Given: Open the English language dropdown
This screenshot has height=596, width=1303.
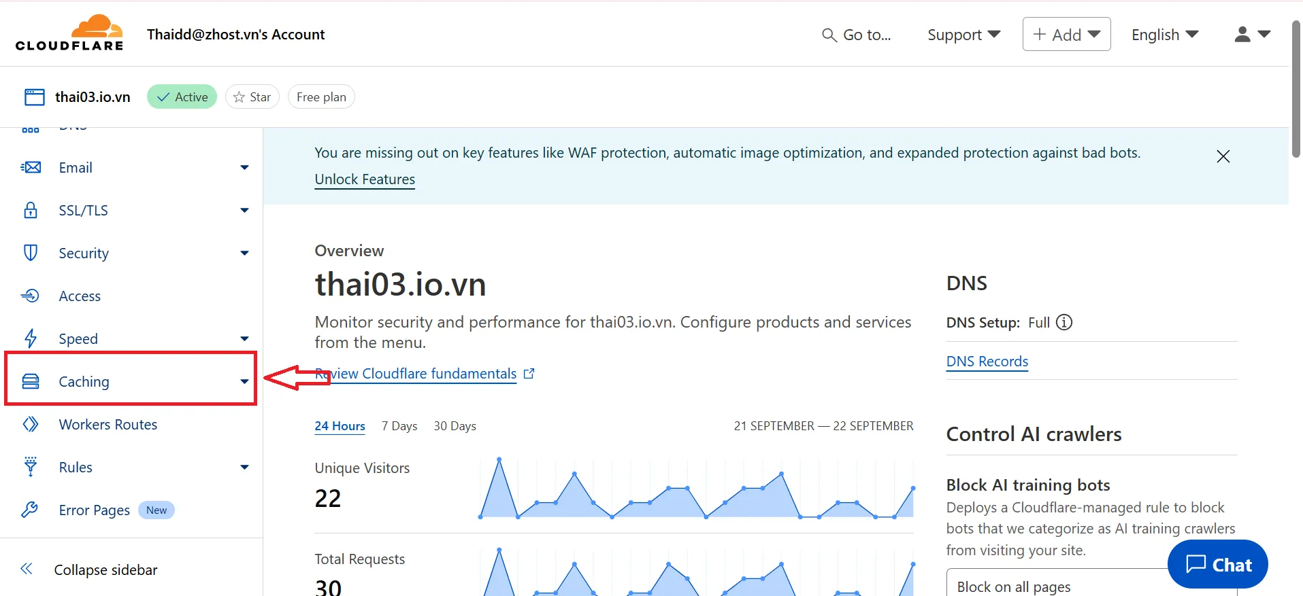Looking at the screenshot, I should point(1164,35).
